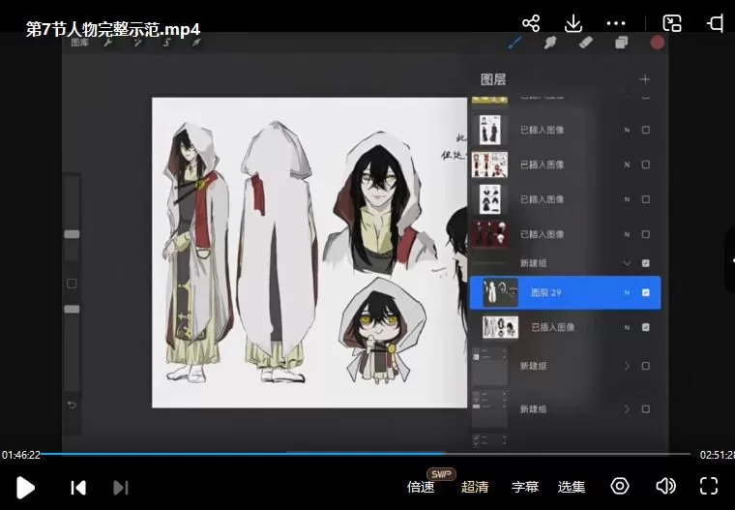The height and width of the screenshot is (510, 735).
Task: Uncheck visibility of the expanded 新建组 group
Action: 646,262
